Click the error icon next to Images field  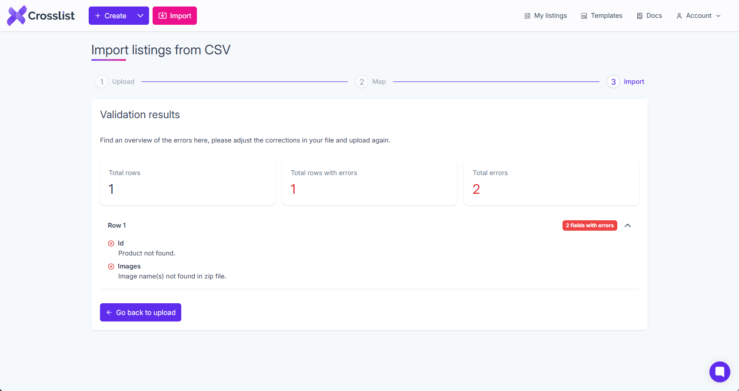point(111,266)
